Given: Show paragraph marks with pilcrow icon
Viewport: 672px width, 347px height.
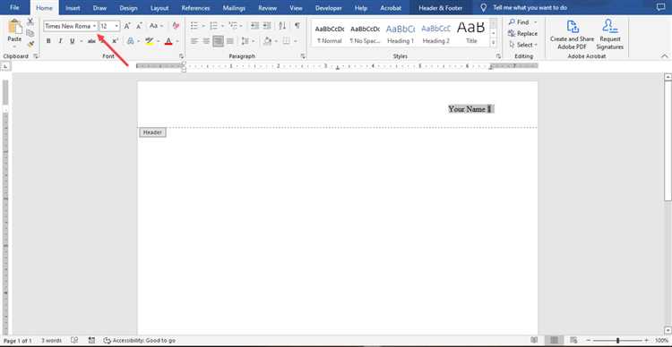Looking at the screenshot, I should tap(297, 26).
